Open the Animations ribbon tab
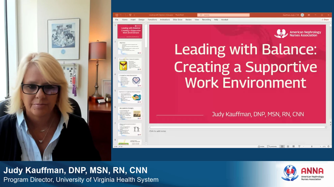This screenshot has width=334, height=187. click(165, 20)
